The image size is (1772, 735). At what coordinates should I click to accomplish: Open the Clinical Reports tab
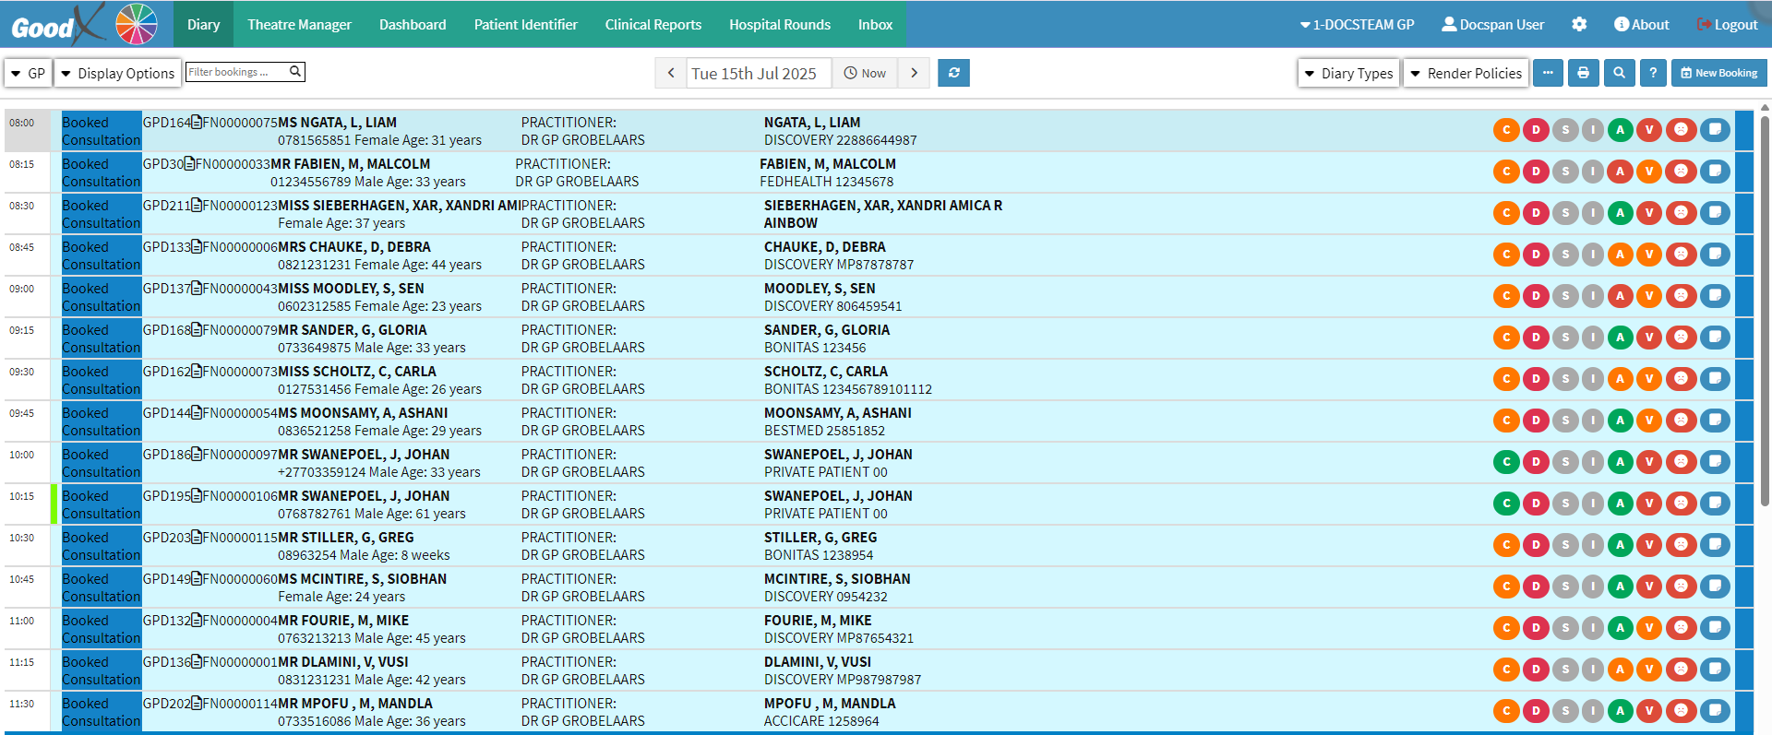point(653,25)
